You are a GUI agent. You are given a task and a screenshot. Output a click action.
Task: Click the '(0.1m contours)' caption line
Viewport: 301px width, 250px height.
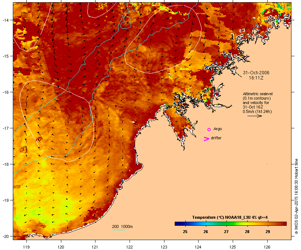click(257, 98)
